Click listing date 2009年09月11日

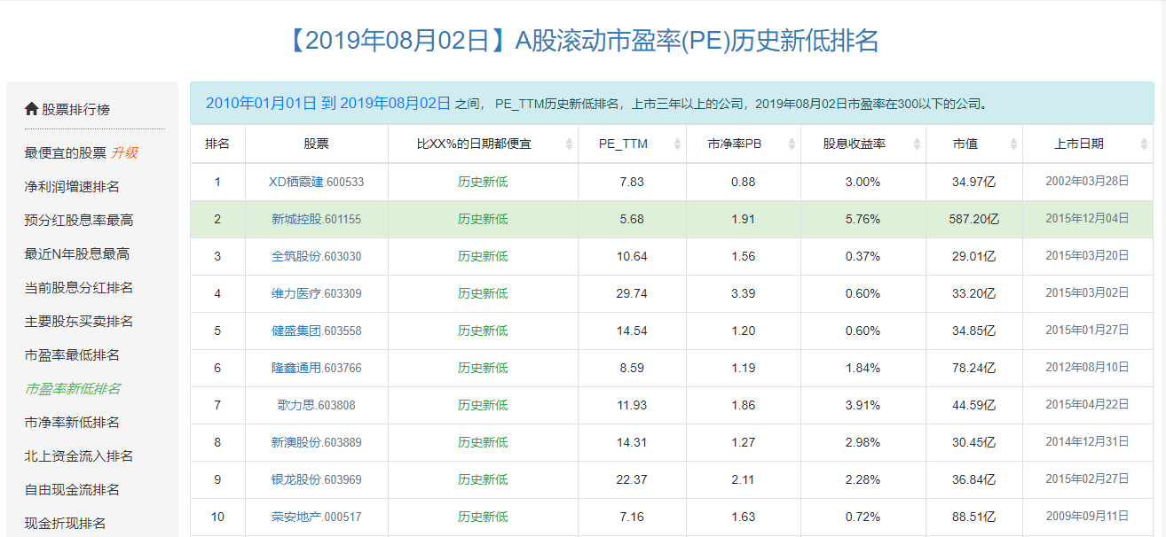(1087, 516)
